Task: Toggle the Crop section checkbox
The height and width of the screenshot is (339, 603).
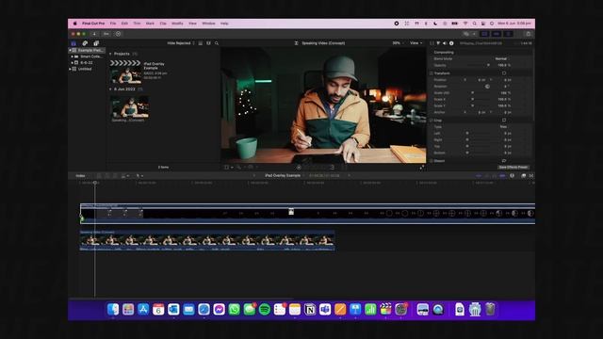Action: (432, 121)
